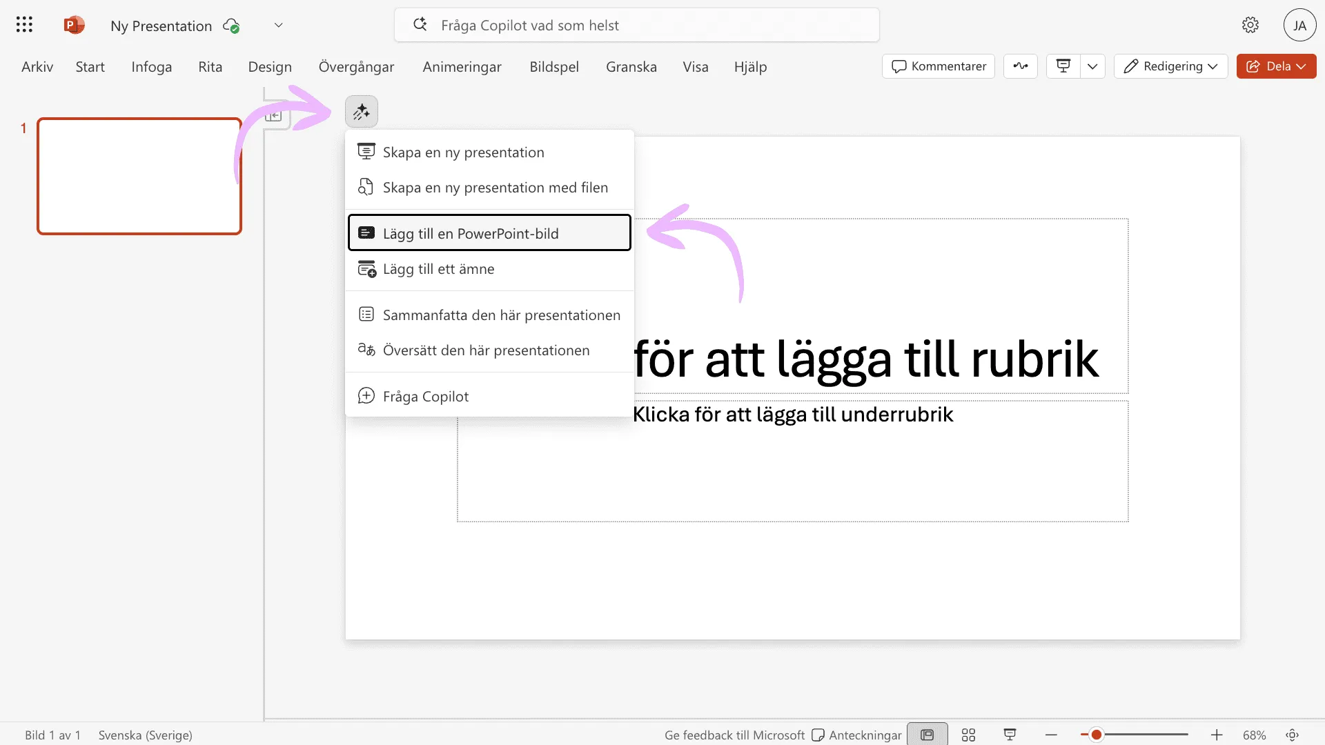Open the Rita tab

[x=210, y=67]
